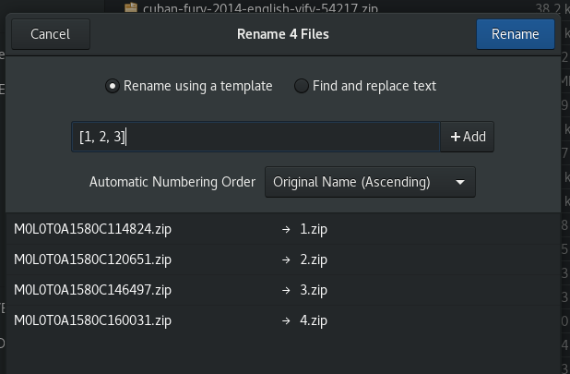570x374 pixels.
Task: Click the arrow icon before 4.zip
Action: (287, 320)
